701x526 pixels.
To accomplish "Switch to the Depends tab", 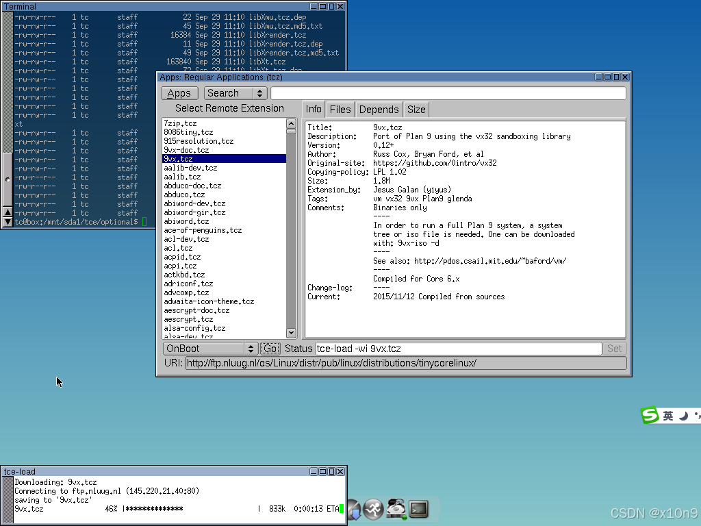I will coord(379,110).
